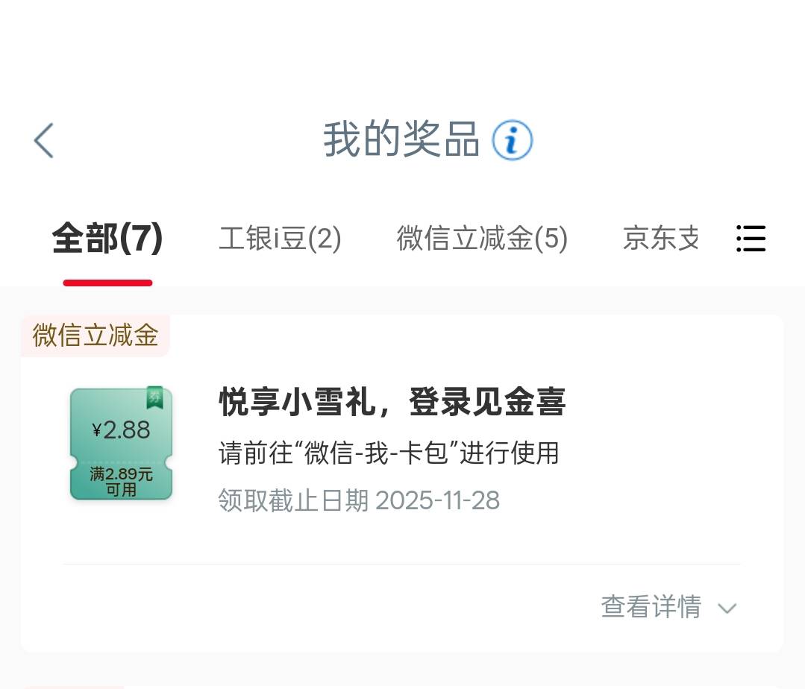The height and width of the screenshot is (689, 805).
Task: Tap the 我的奖品 page title
Action: click(x=401, y=140)
